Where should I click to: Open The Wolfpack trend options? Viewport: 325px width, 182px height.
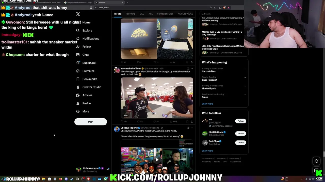245,86
